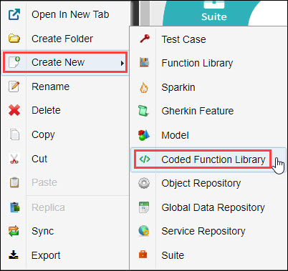The image size is (288, 271).
Task: Click the Sparkin flame icon
Action: pos(144,87)
